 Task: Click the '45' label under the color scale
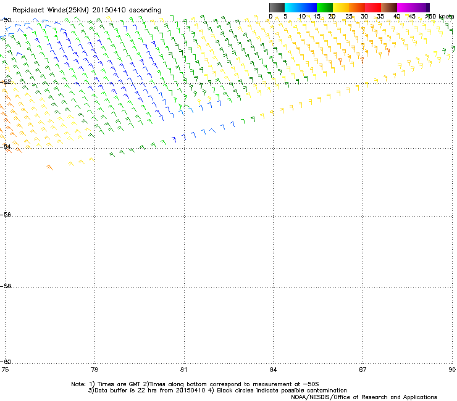(x=412, y=17)
